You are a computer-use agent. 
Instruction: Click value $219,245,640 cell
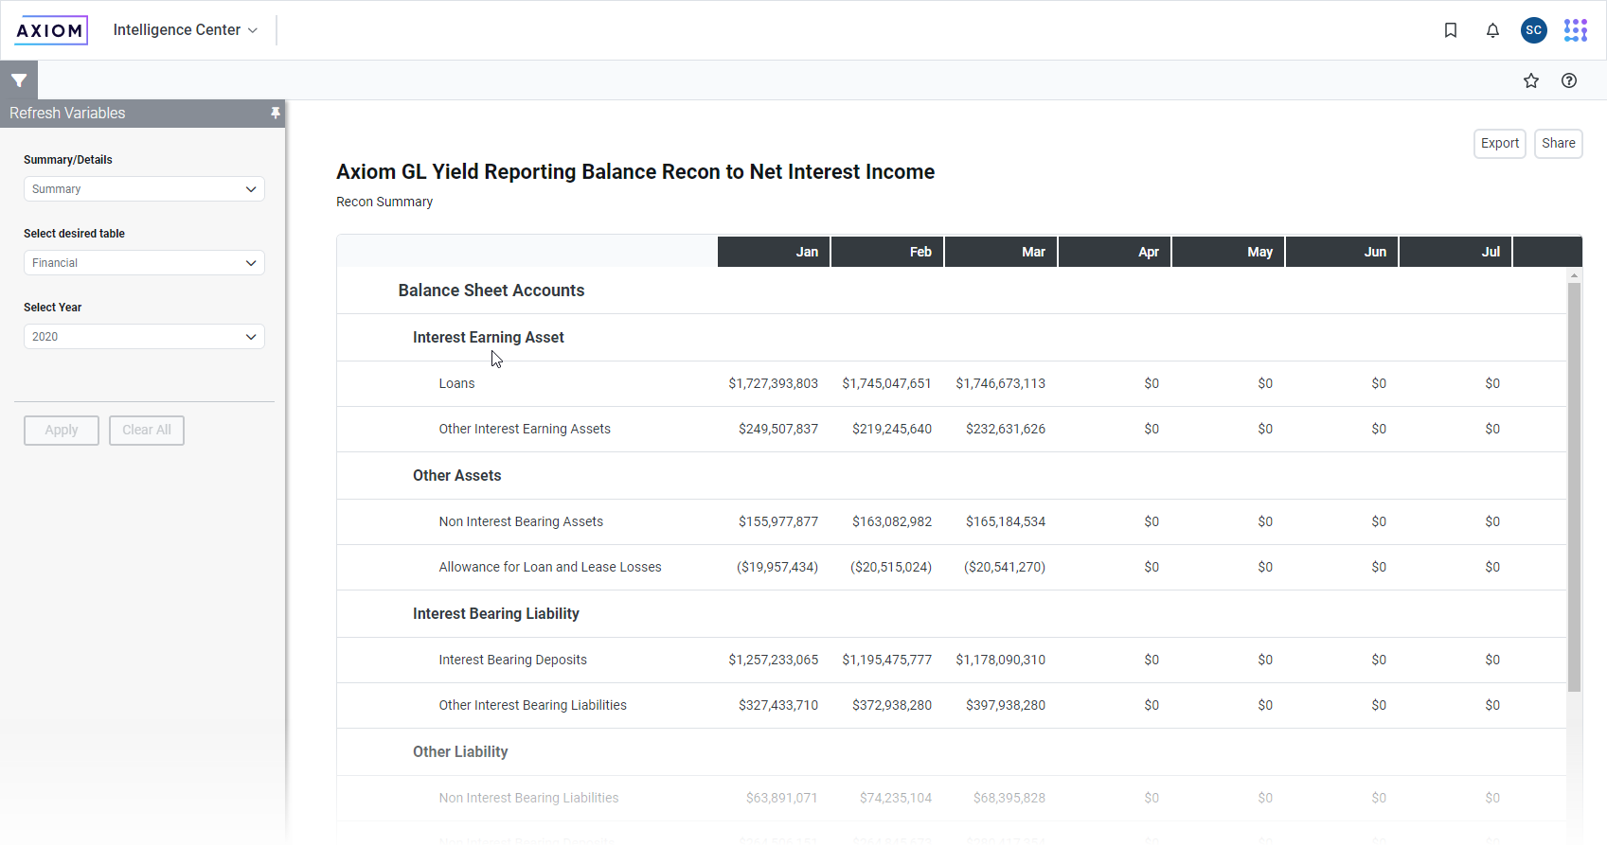[892, 429]
